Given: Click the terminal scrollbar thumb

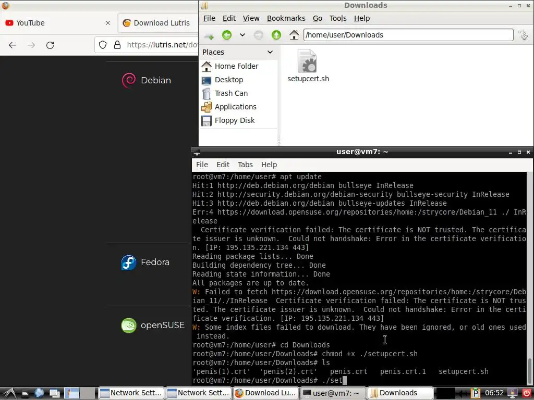Looking at the screenshot, I should (530, 371).
